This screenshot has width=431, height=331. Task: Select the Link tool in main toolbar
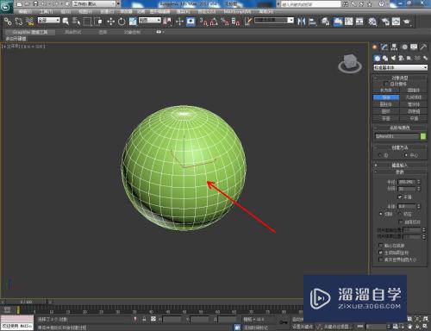(x=8, y=22)
